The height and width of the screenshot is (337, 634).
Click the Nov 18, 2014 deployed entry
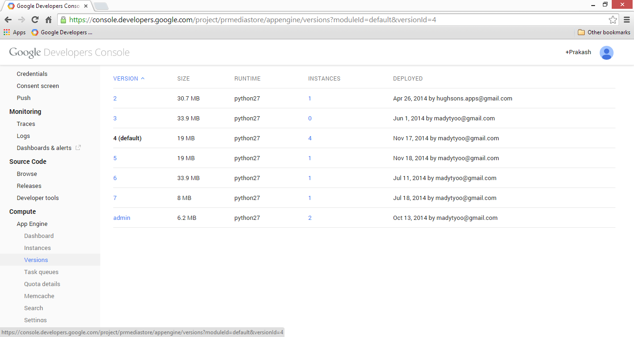(x=446, y=158)
